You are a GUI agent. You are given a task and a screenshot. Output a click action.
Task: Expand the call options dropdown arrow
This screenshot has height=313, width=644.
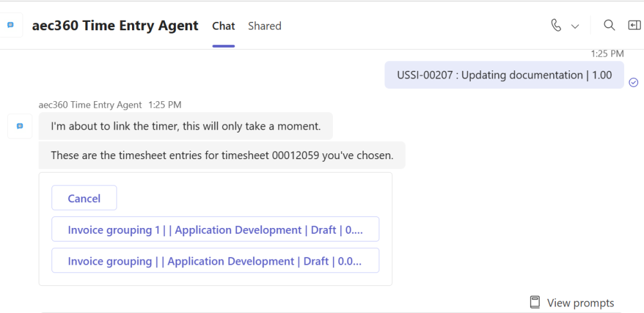point(575,26)
